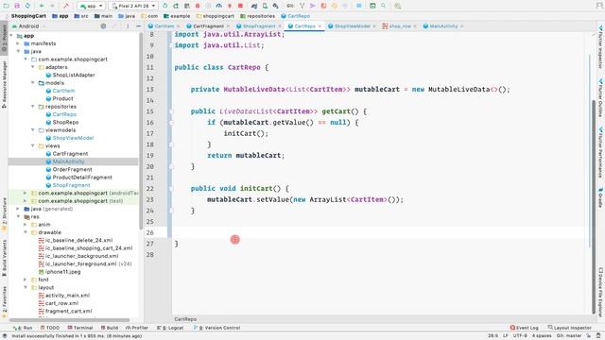The height and width of the screenshot is (340, 605).
Task: Open the Event Log panel
Action: point(524,328)
